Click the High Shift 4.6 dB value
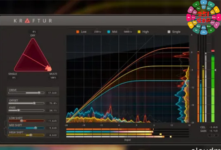This screenshot has width=221, height=150. [x=52, y=135]
